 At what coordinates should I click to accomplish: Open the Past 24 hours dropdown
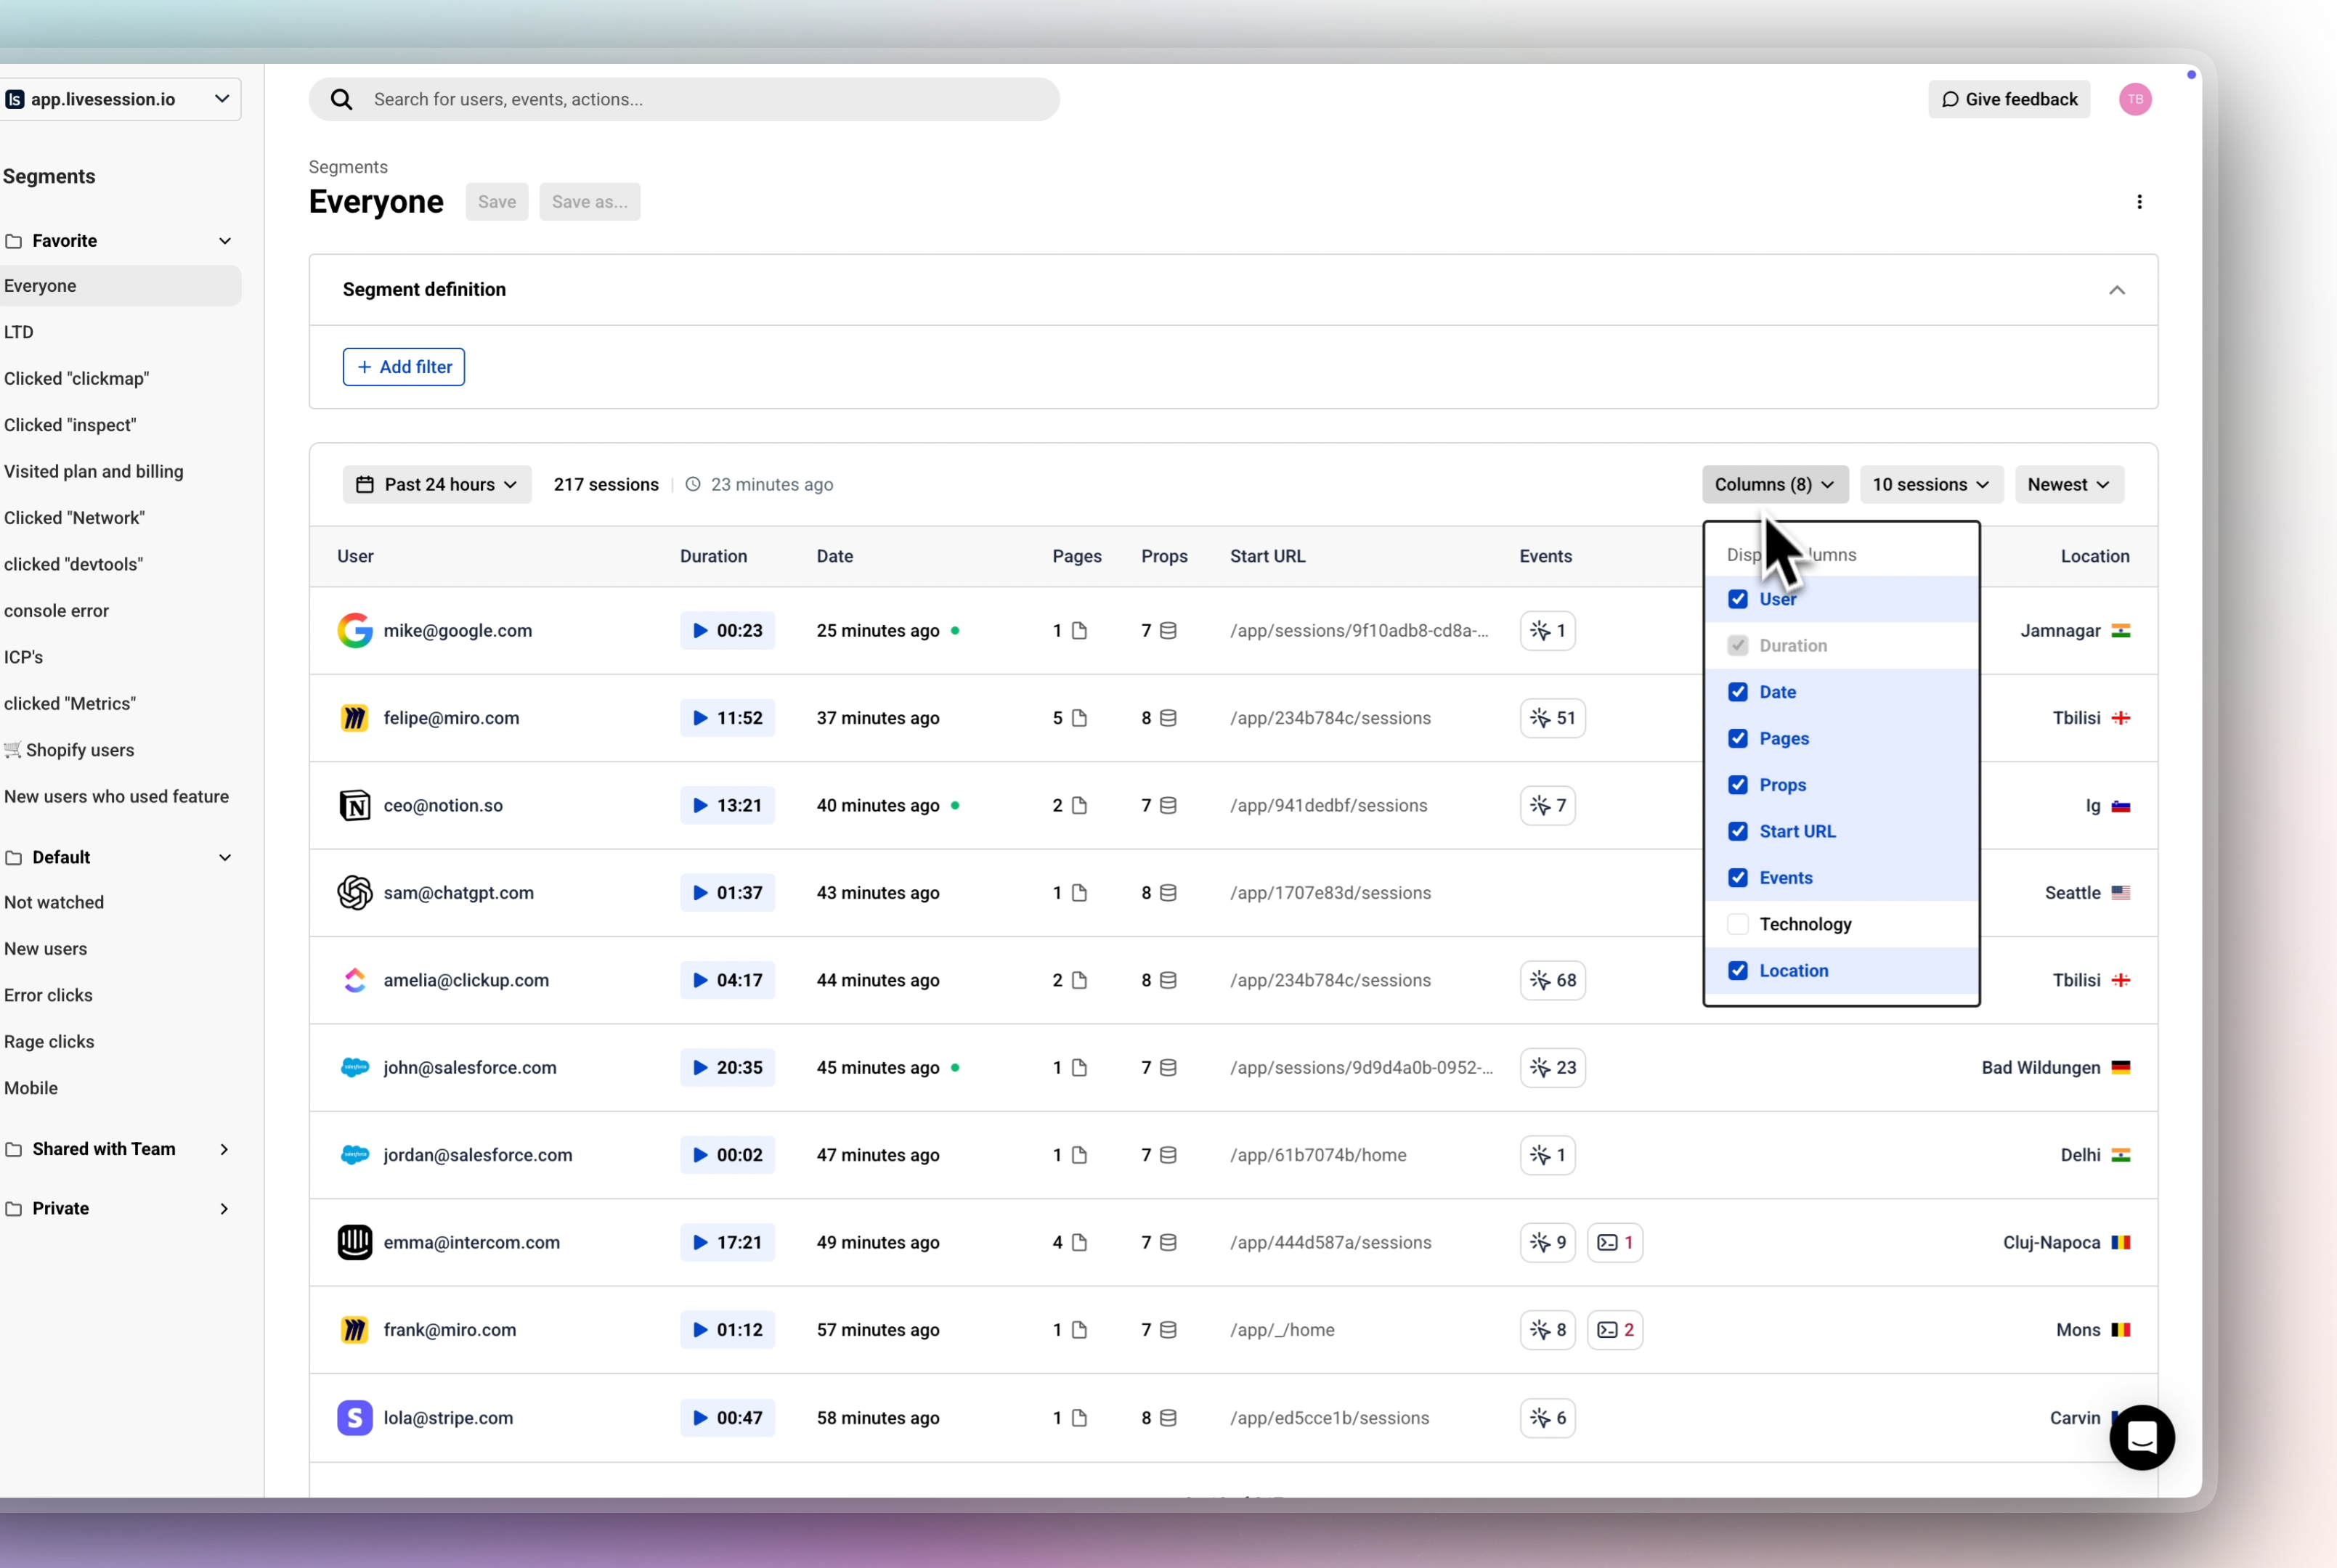[x=437, y=485]
